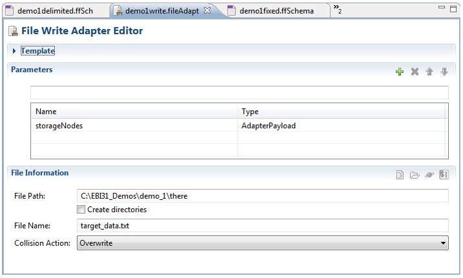Show hidden editor tabs list
This screenshot has width=463, height=278.
click(338, 9)
